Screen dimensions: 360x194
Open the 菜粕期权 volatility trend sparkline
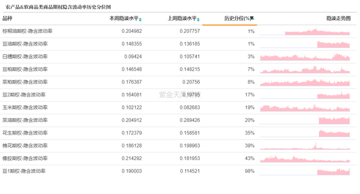click(304, 83)
